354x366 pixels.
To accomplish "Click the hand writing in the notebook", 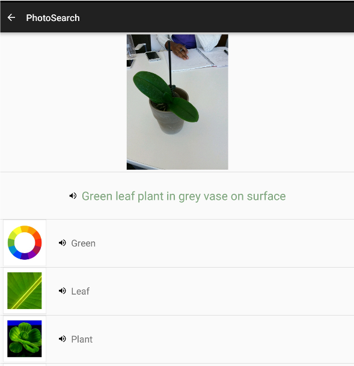I will [x=177, y=49].
